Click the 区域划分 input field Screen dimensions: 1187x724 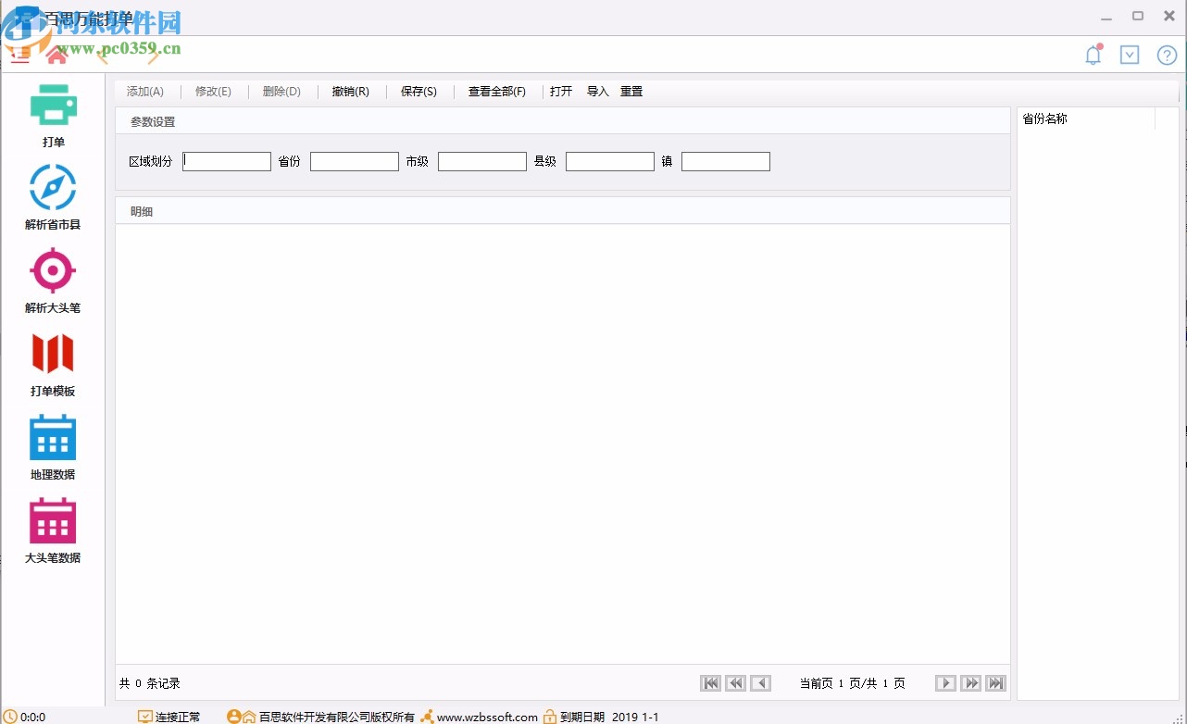[226, 160]
